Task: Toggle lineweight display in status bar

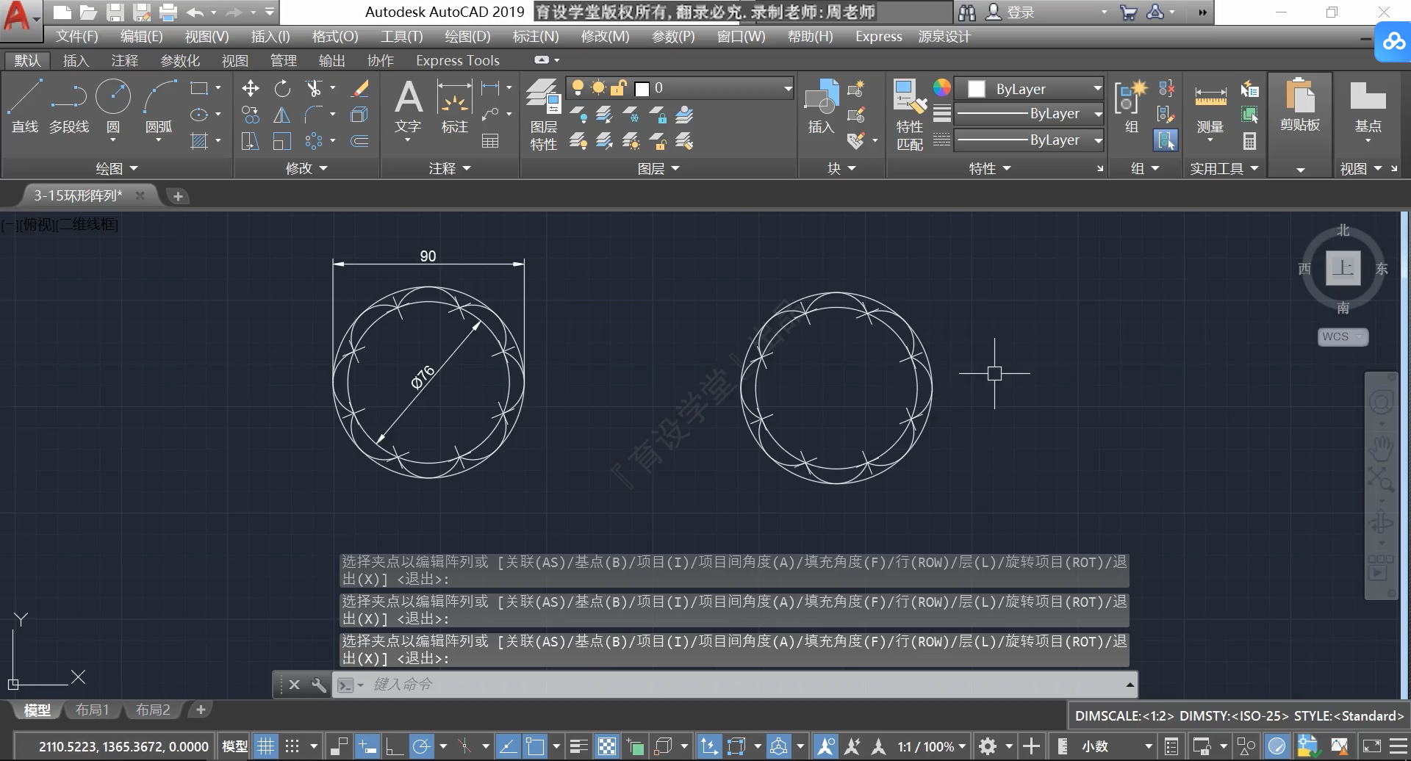Action: [x=579, y=746]
